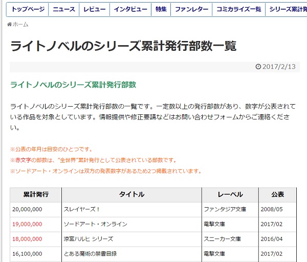Click the スレイヤーズ！ title cell
This screenshot has height=262, width=307.
132,209
